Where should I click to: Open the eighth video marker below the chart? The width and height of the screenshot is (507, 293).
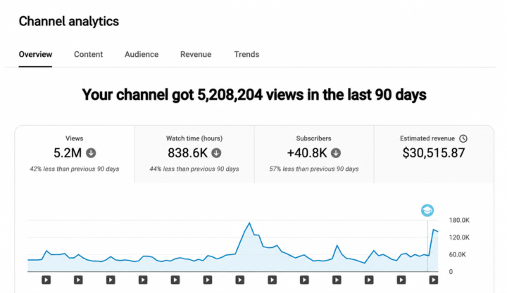(x=273, y=280)
